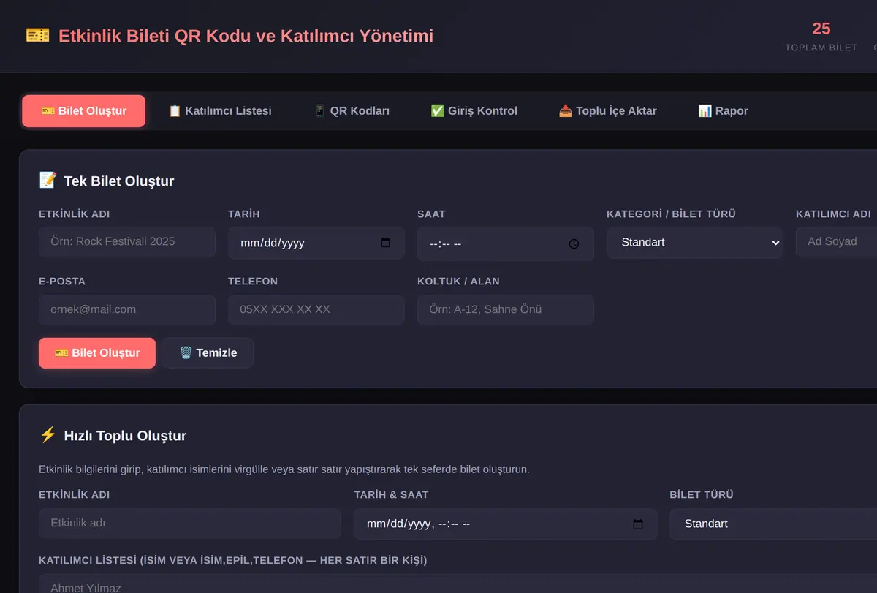Click the date text in the Tarih field

[273, 243]
